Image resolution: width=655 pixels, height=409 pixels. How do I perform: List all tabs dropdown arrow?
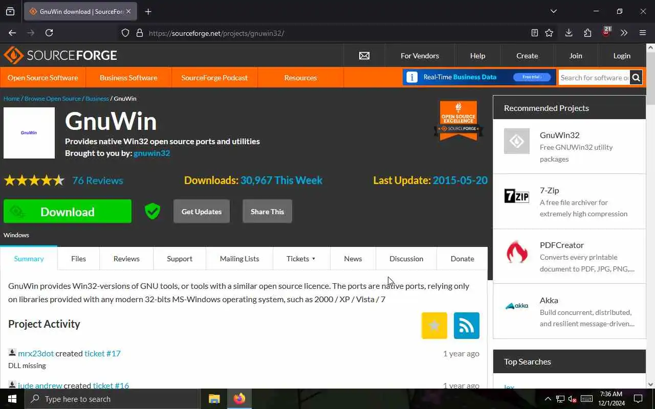pos(553,11)
